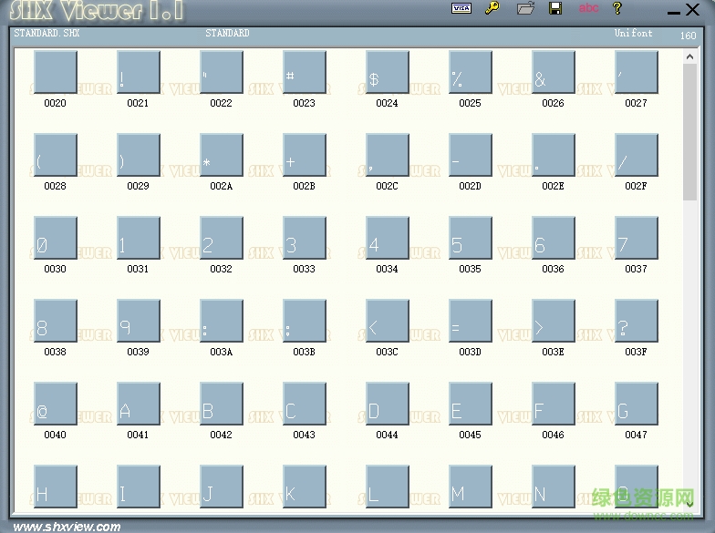The height and width of the screenshot is (533, 715).
Task: Select the asterisk glyph 002A
Action: click(x=221, y=155)
